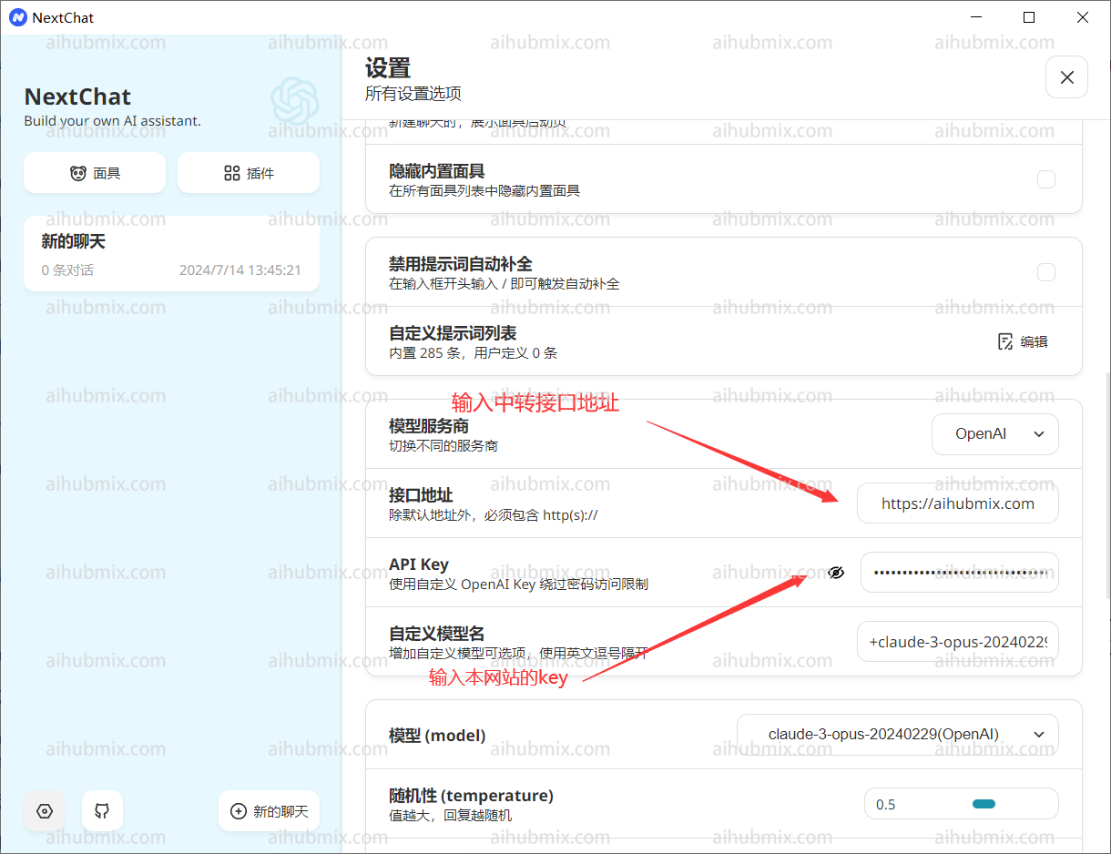Screen dimensions: 1111x854
Task: Click the 随机性 (temperature) label
Action: [471, 796]
